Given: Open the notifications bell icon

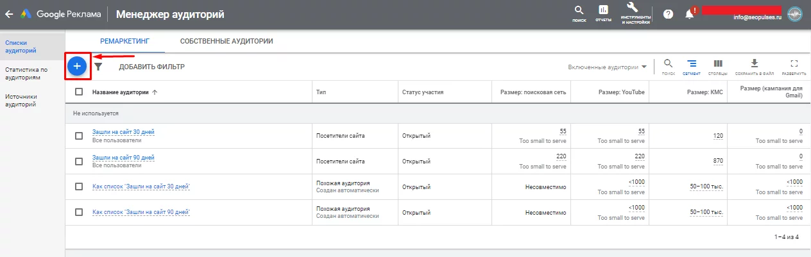Looking at the screenshot, I should (x=690, y=13).
